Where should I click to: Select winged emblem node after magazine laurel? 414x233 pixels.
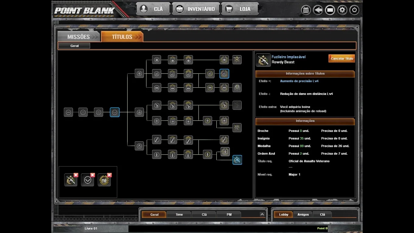click(x=237, y=88)
